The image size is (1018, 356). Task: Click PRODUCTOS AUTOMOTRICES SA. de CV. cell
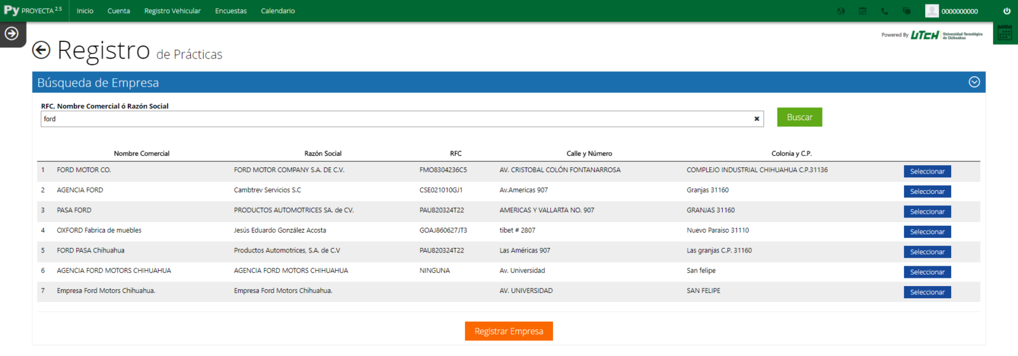point(294,210)
